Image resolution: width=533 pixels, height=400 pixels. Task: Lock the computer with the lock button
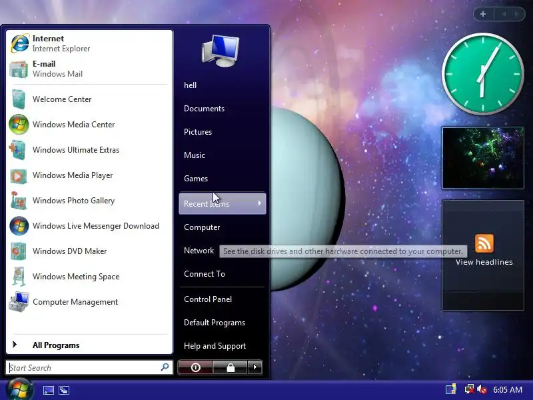pyautogui.click(x=231, y=367)
